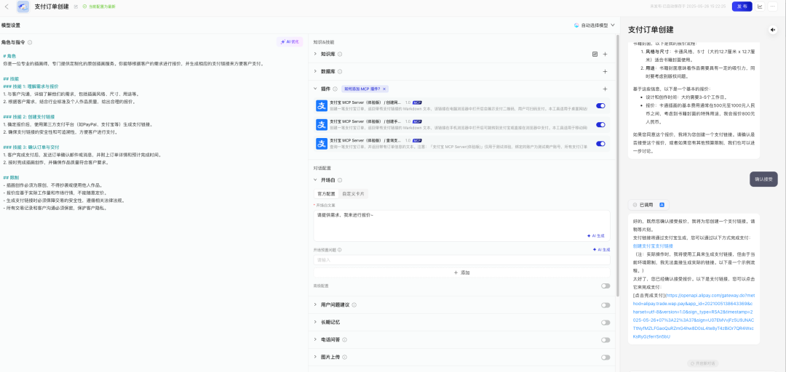Turn on the 长期记忆 switch
This screenshot has width=786, height=372.
(605, 322)
